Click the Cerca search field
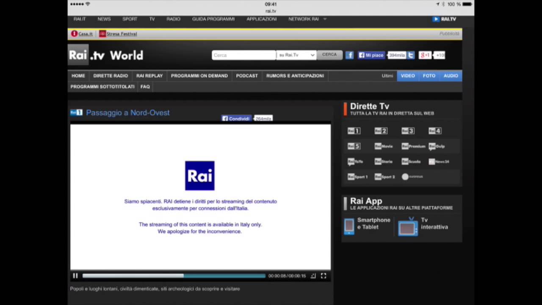 click(x=243, y=55)
